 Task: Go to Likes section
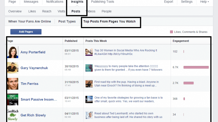click(x=32, y=11)
